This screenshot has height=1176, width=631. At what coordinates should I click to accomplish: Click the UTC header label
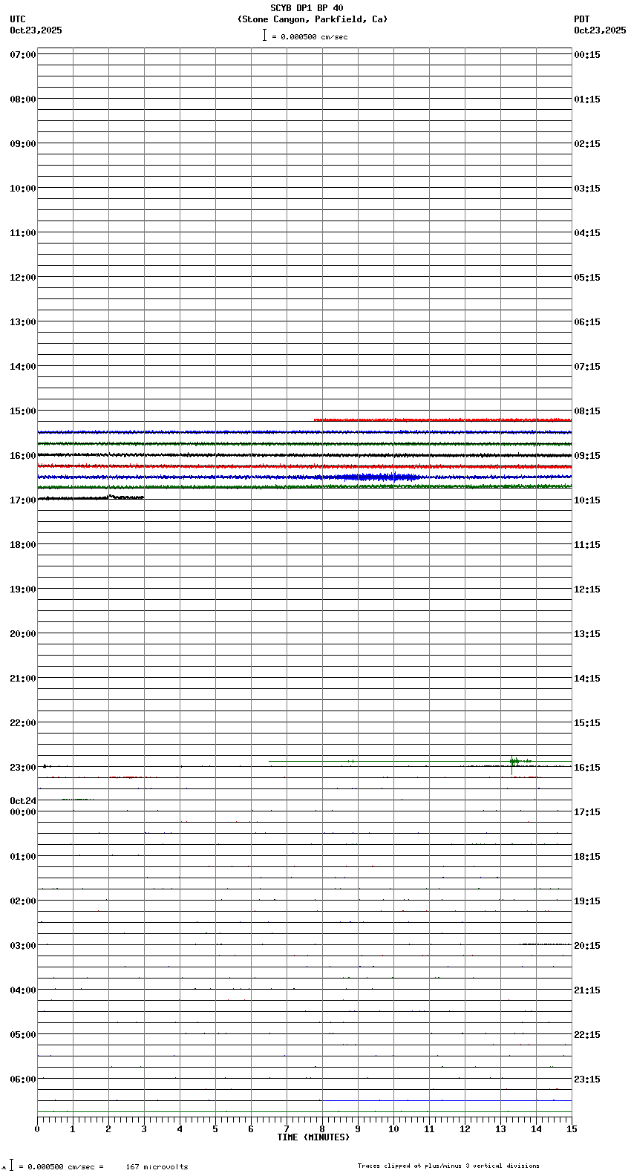point(18,19)
